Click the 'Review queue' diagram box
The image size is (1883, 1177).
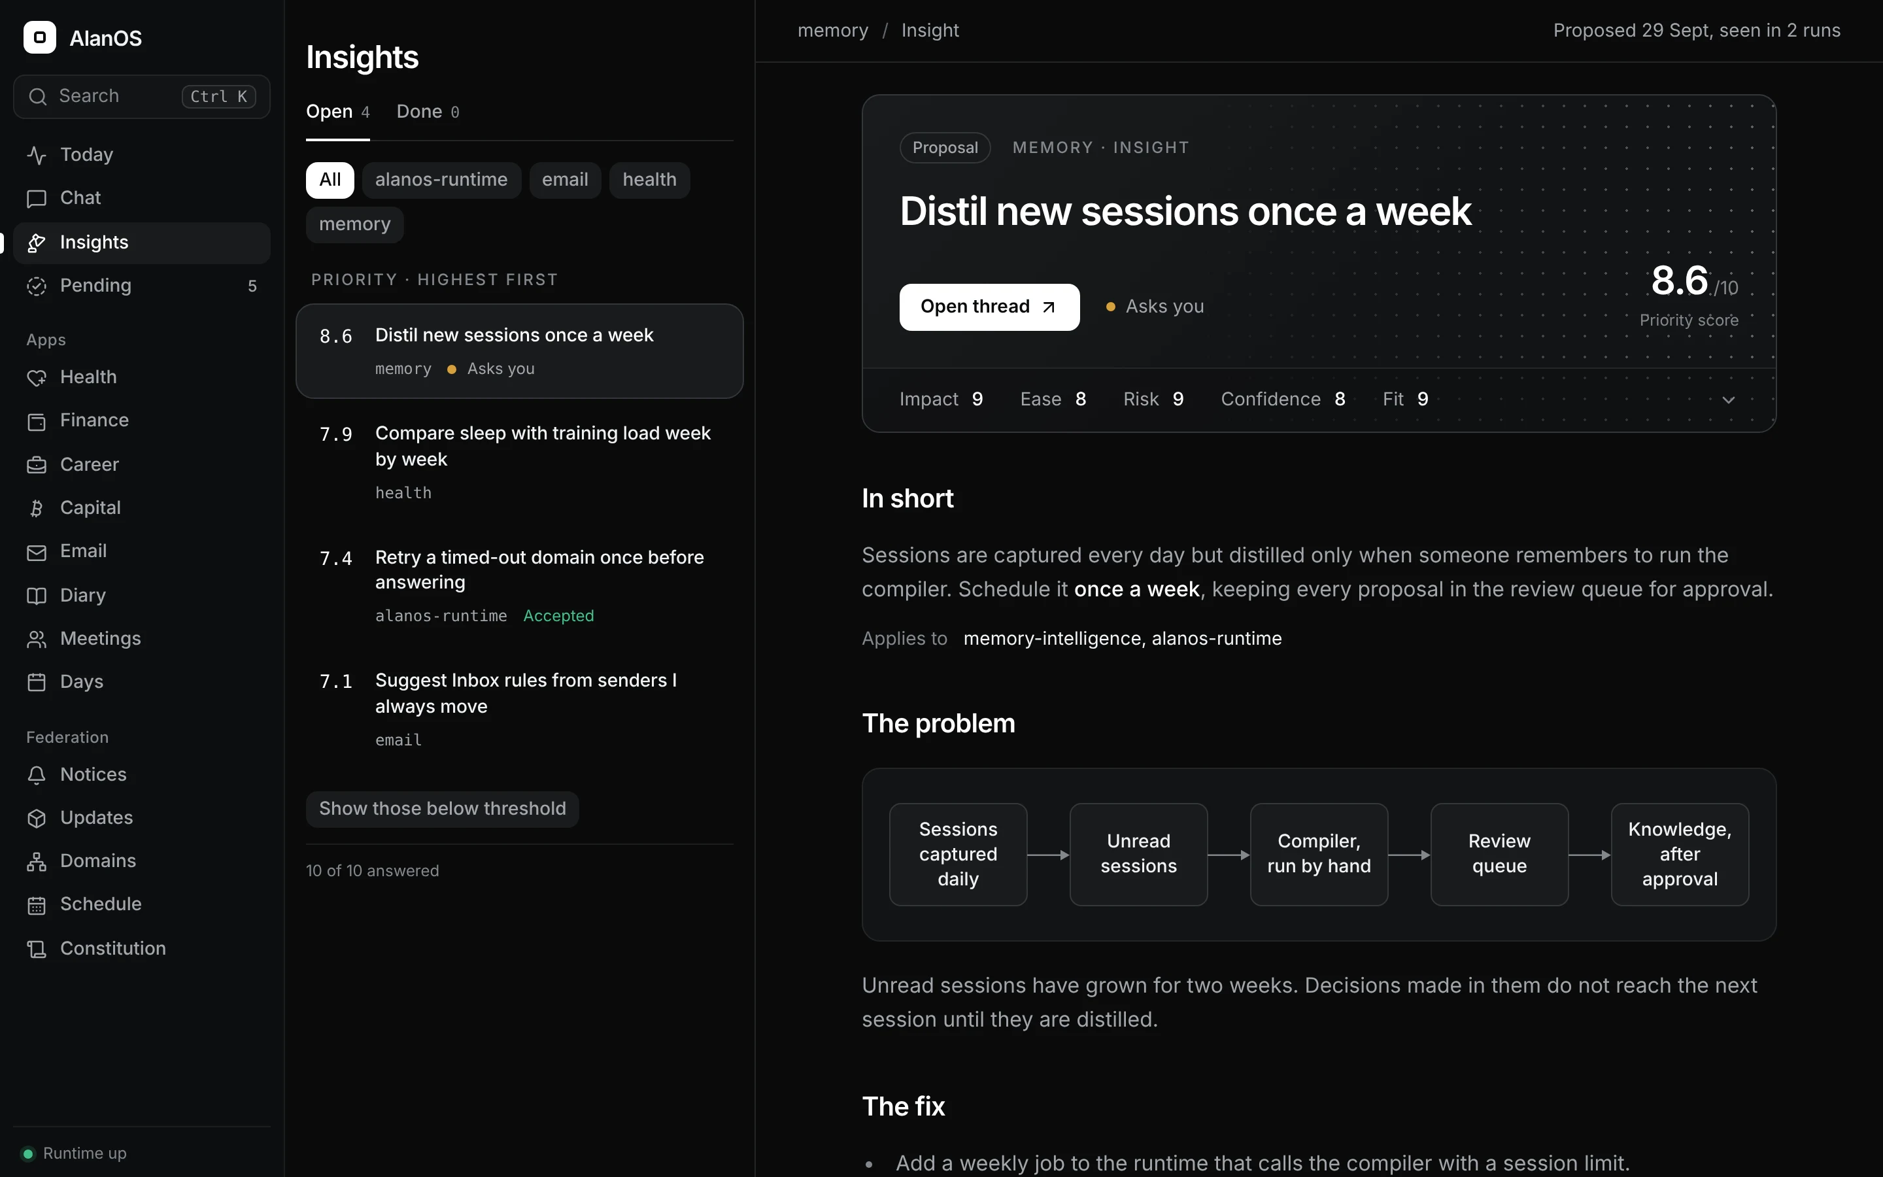tap(1499, 854)
